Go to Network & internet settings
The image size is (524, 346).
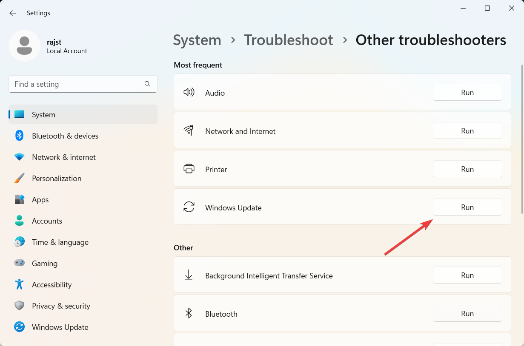point(83,157)
